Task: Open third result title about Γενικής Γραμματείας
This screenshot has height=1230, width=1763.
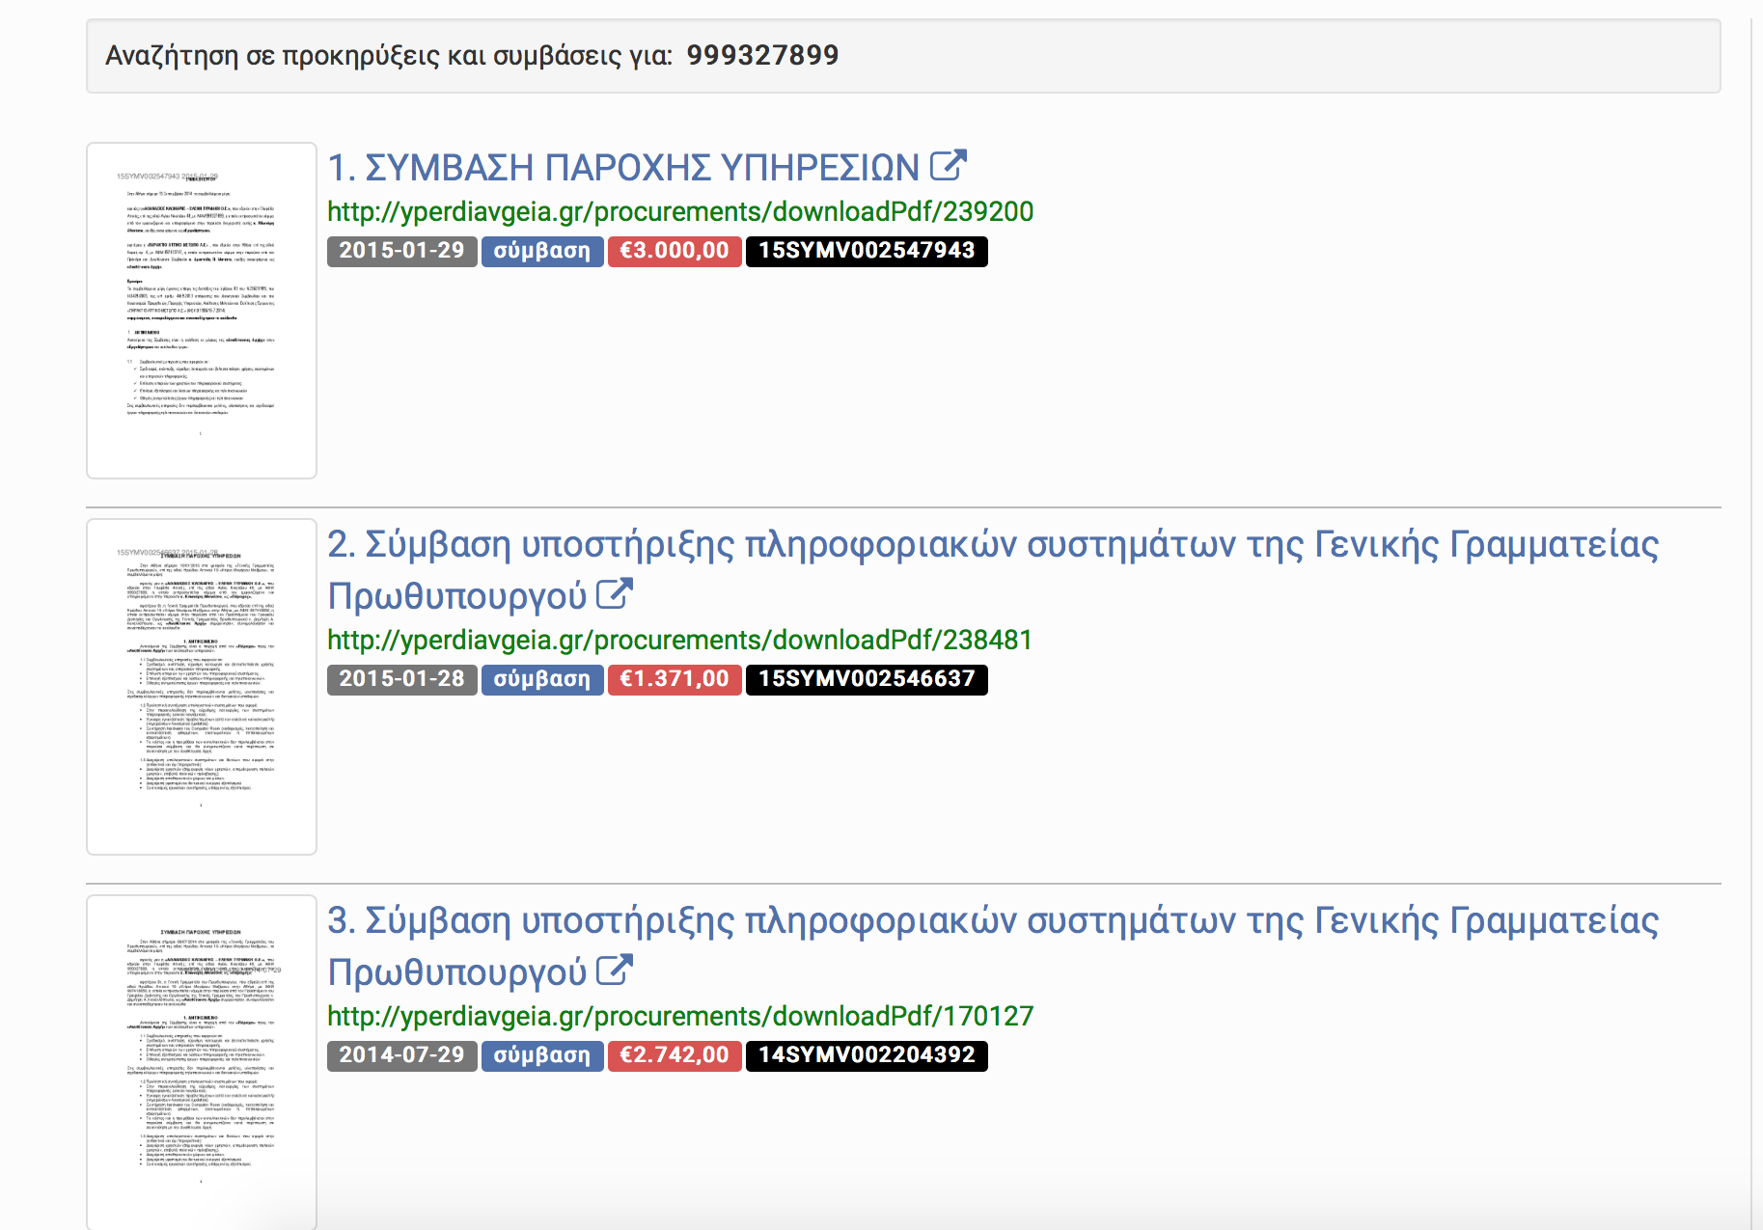Action: [x=992, y=921]
